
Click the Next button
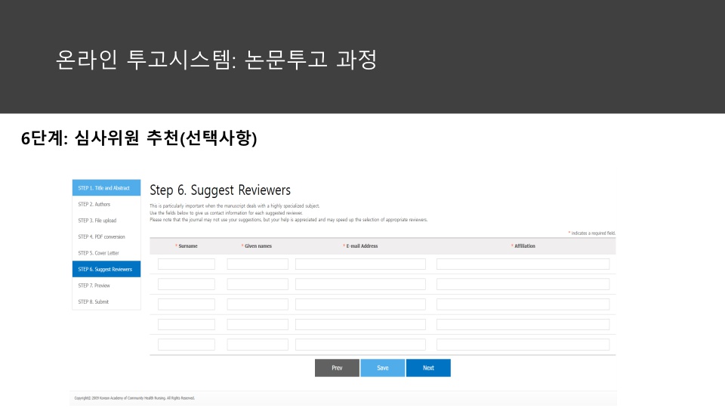coord(428,368)
